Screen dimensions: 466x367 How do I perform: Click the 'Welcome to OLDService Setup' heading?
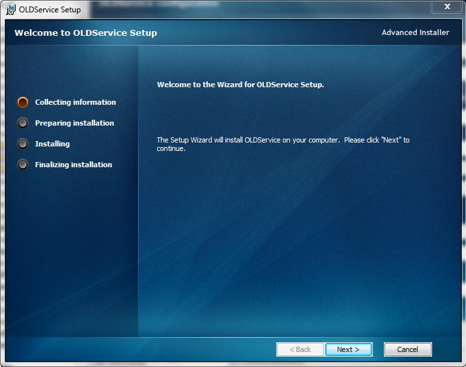86,33
